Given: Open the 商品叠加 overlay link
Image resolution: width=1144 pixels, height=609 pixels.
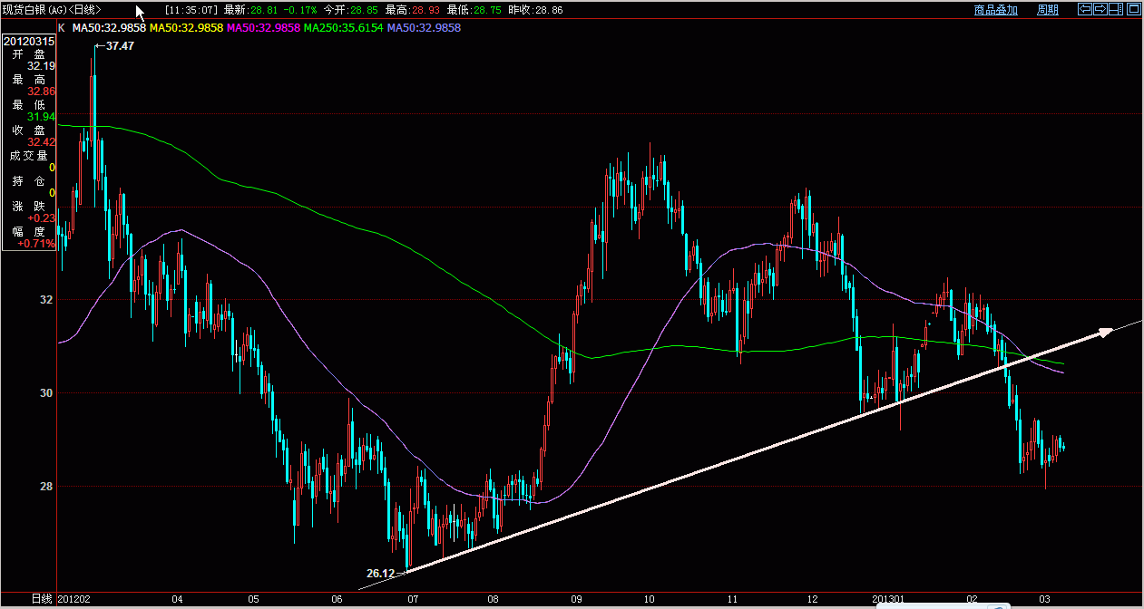Looking at the screenshot, I should [x=996, y=10].
